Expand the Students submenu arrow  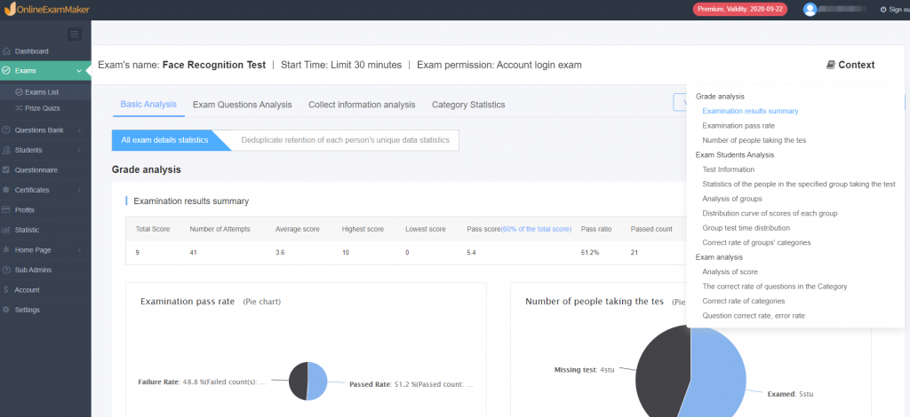tap(79, 150)
